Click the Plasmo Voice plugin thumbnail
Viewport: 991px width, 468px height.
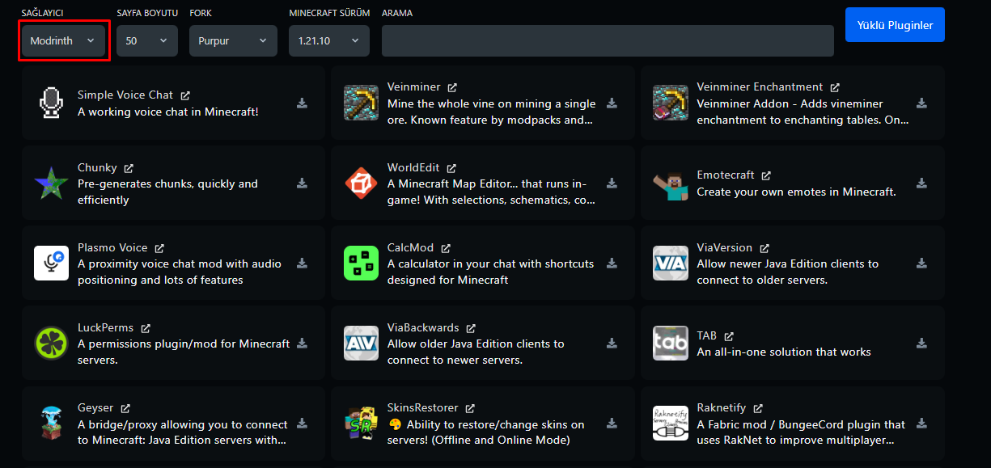point(51,264)
